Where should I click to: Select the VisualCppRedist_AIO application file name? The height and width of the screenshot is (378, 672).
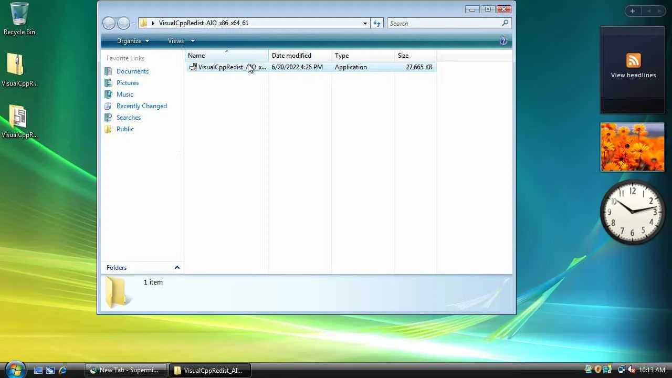click(232, 67)
